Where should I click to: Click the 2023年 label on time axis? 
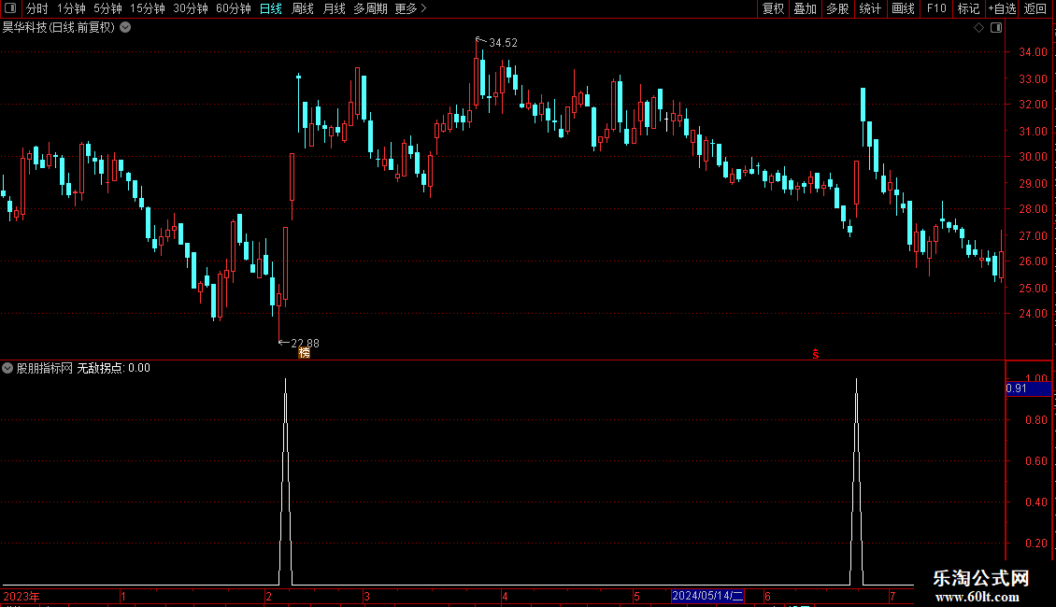[x=21, y=596]
